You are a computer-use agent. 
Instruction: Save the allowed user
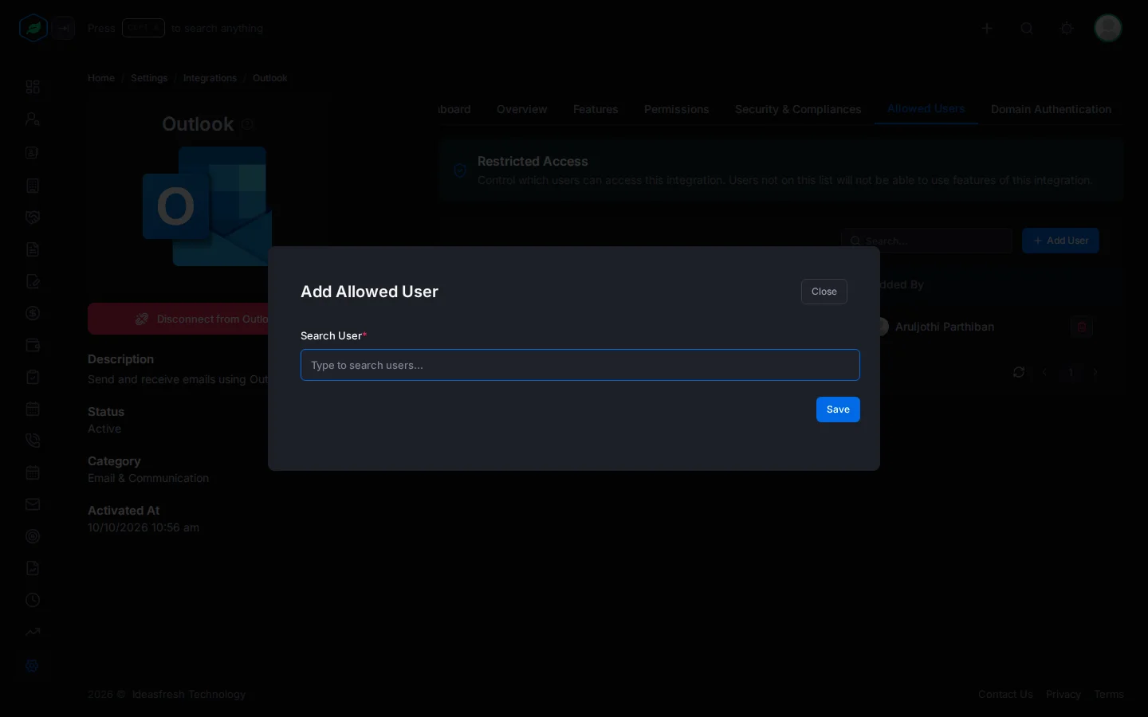(838, 409)
